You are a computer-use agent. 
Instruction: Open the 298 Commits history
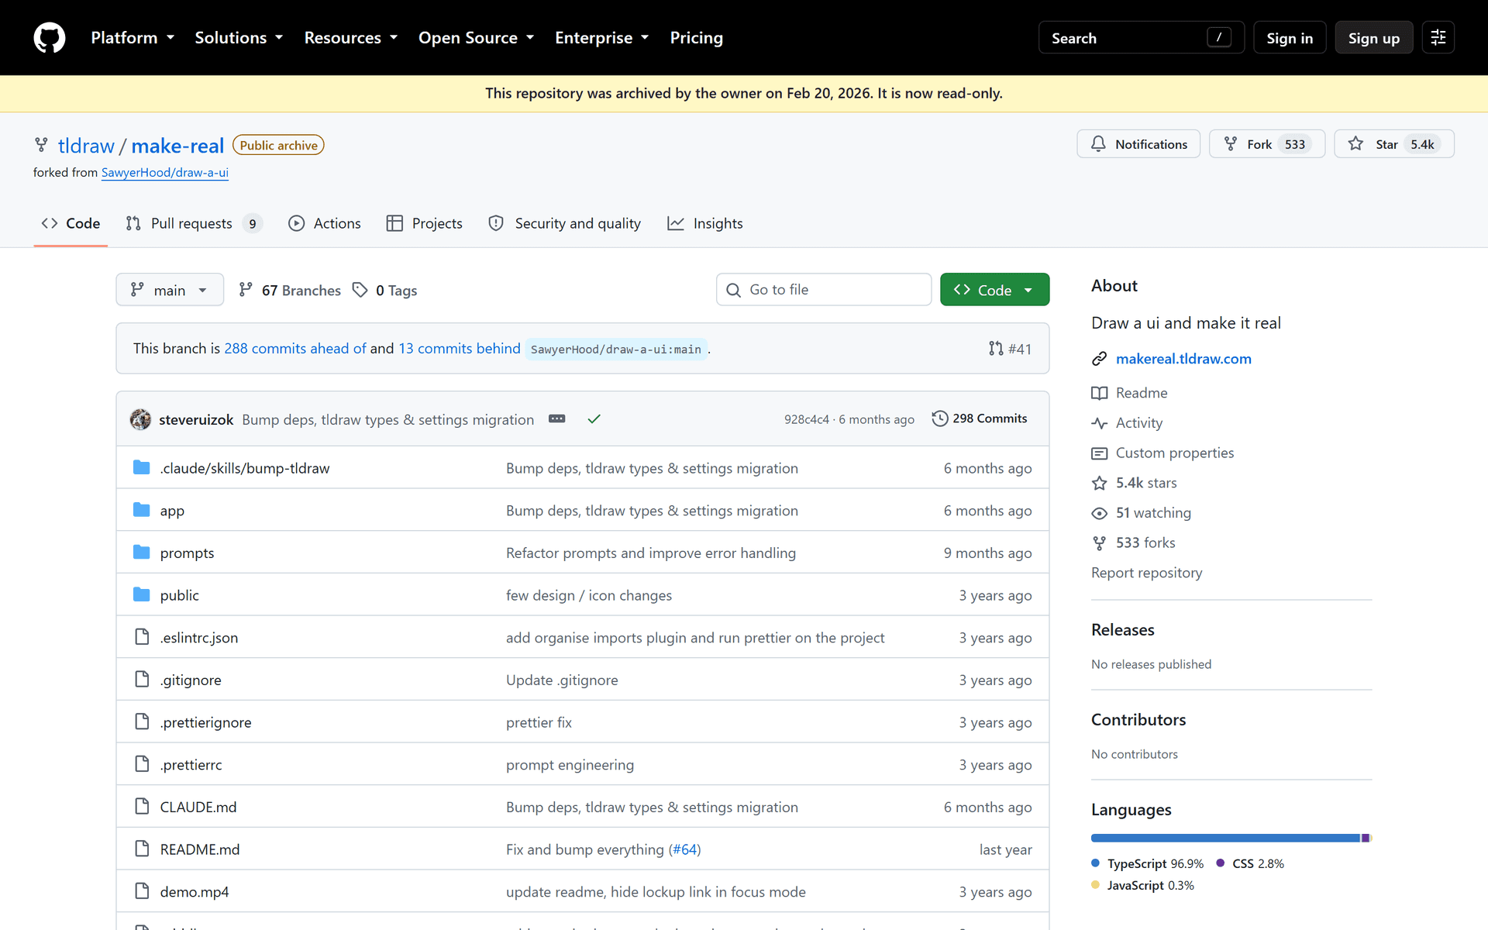[980, 418]
